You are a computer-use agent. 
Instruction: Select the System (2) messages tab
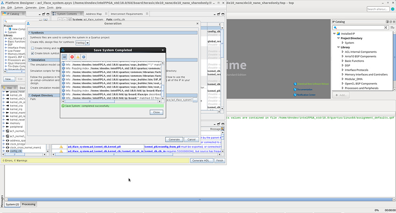tap(12, 204)
